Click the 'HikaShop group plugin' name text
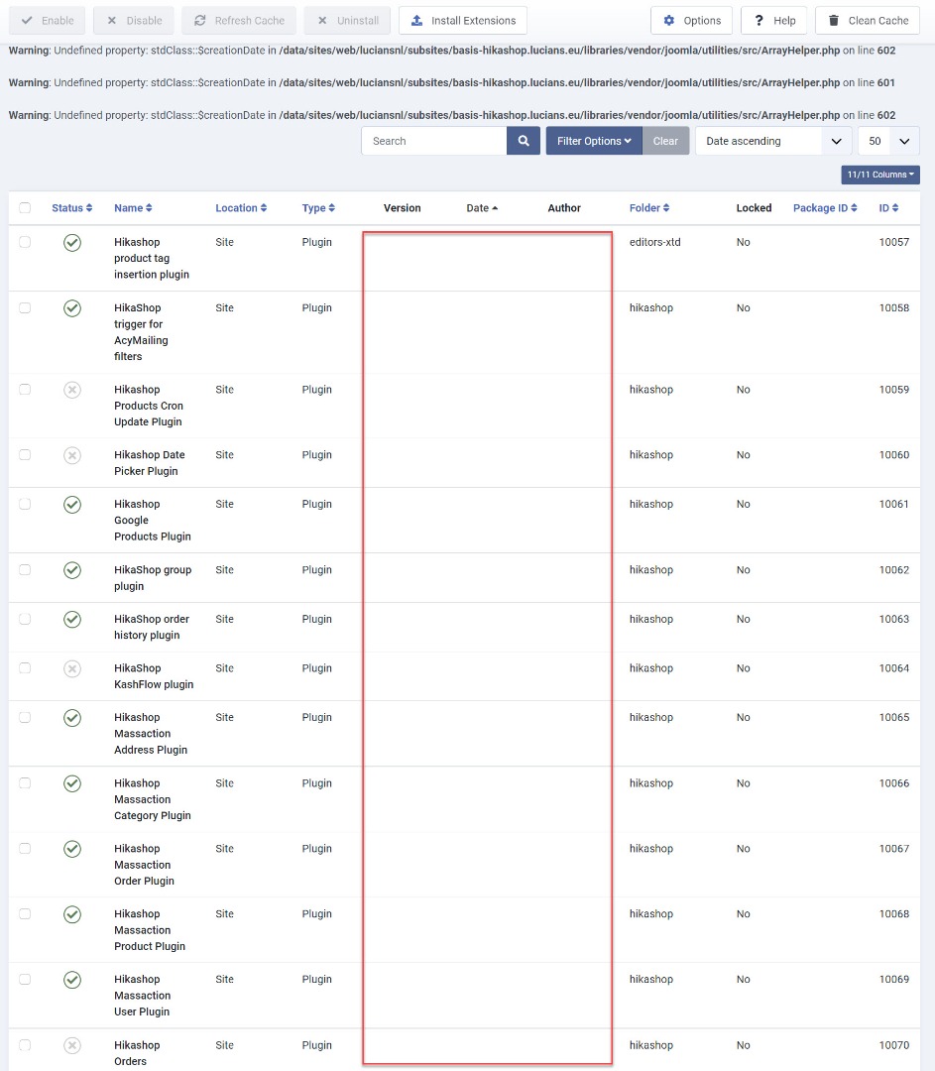This screenshot has height=1071, width=935. (153, 578)
